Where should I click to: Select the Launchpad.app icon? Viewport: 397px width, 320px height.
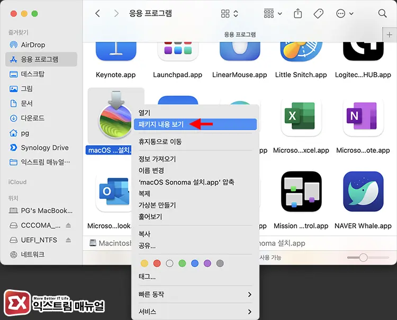point(178,52)
